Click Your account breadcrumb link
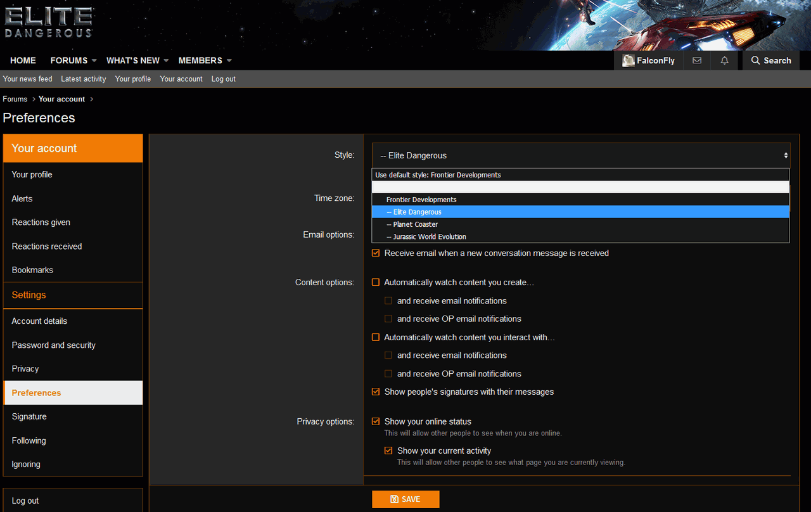This screenshot has width=811, height=512. click(61, 99)
